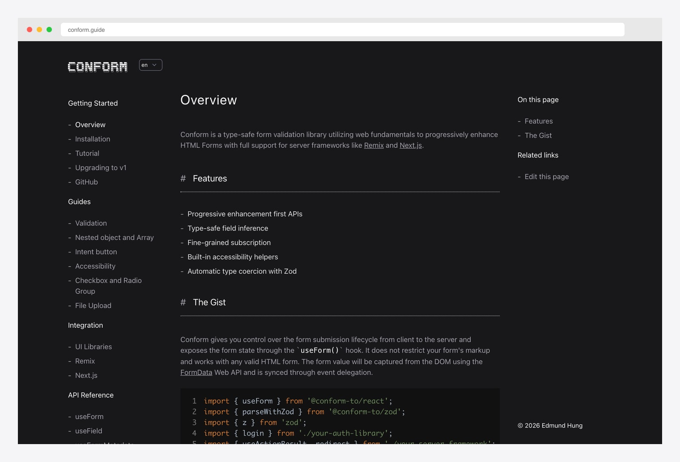This screenshot has height=462, width=680.
Task: Click code line importing login
Action: coord(298,433)
